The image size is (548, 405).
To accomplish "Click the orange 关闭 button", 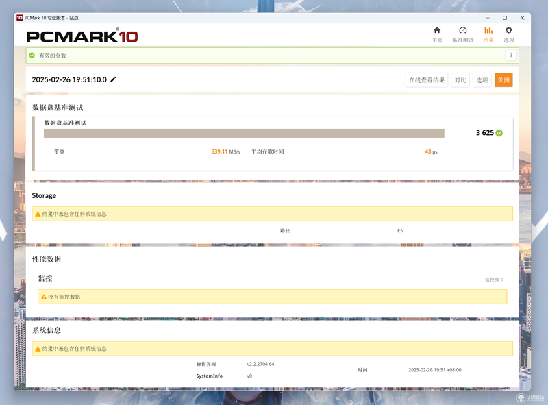I will click(x=503, y=80).
